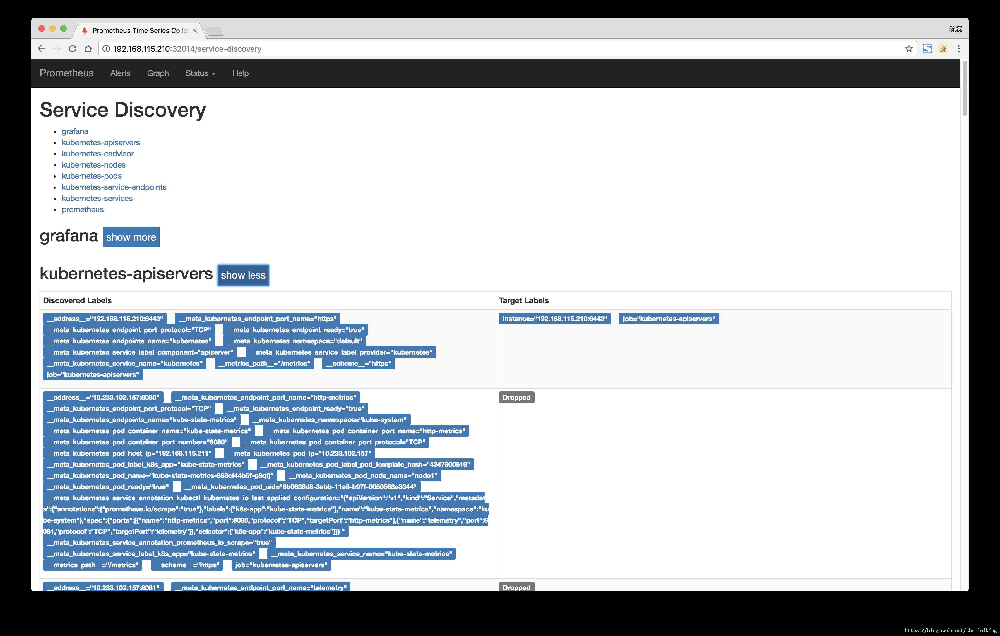Click the pod_container_port_number="8080" label
Viewport: 1000px width, 636px height.
point(137,443)
